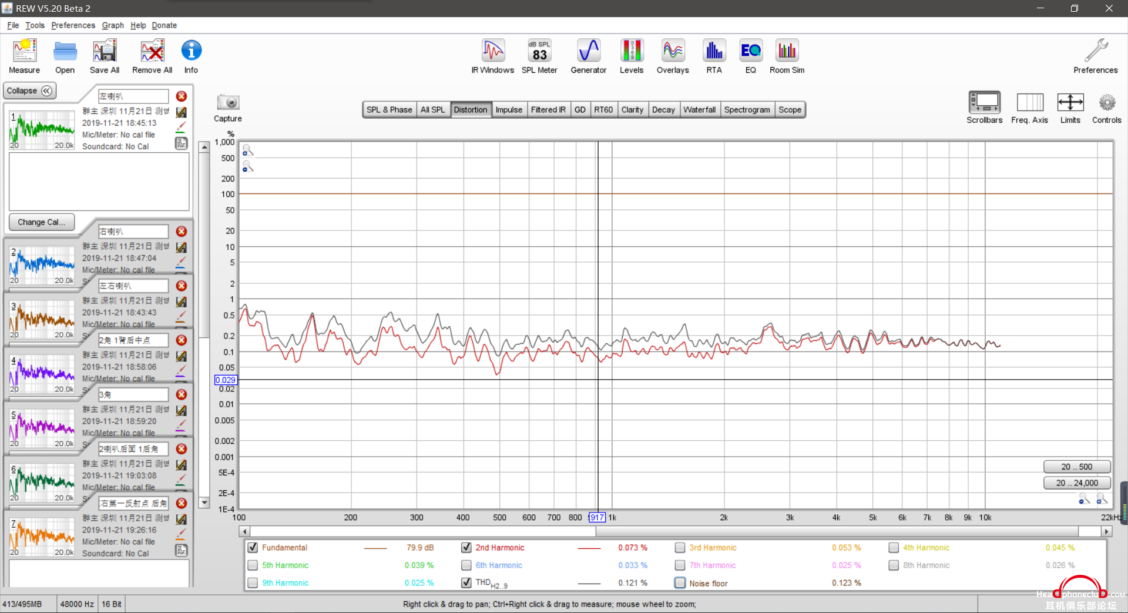Switch to the Spectrogram tab
The height and width of the screenshot is (613, 1128).
[x=747, y=109]
